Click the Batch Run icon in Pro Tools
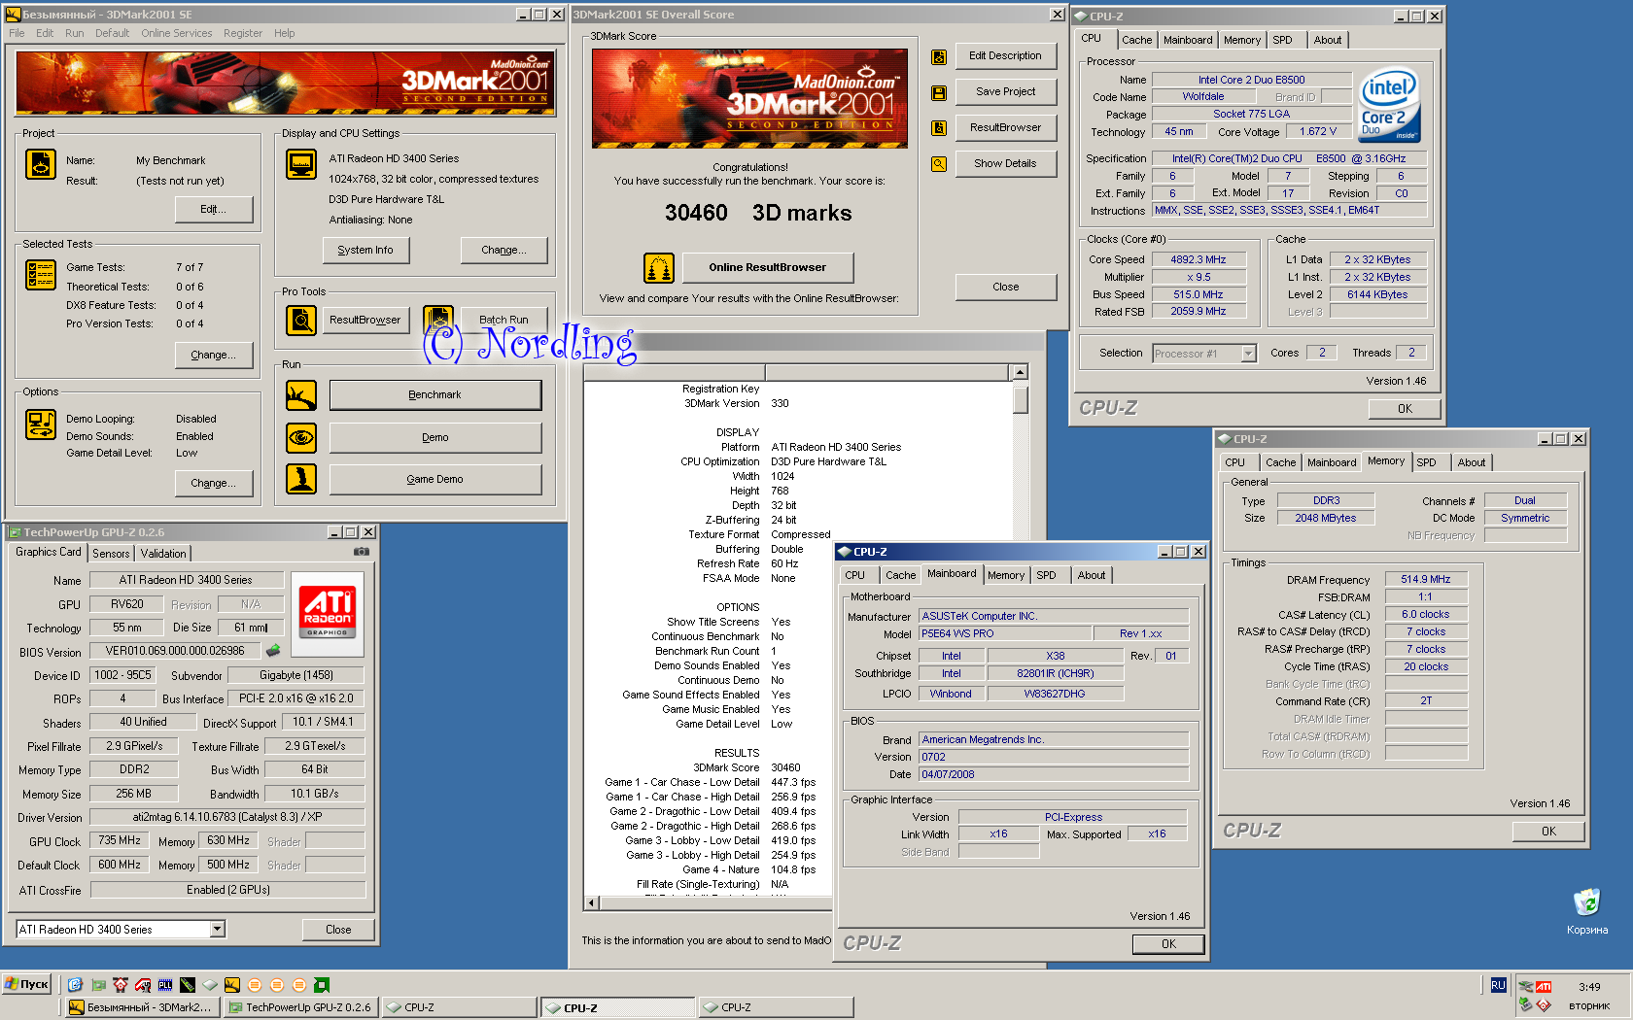Screen dimensions: 1633x1020 tap(438, 320)
